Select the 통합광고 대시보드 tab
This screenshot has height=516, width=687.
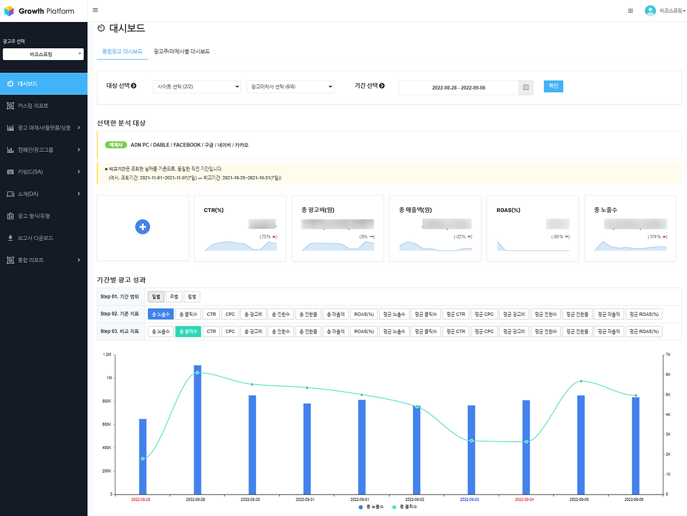122,51
